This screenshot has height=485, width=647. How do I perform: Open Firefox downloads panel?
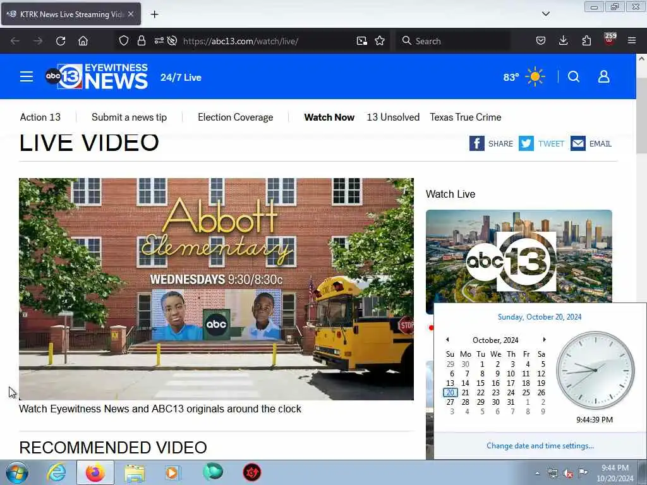[563, 41]
